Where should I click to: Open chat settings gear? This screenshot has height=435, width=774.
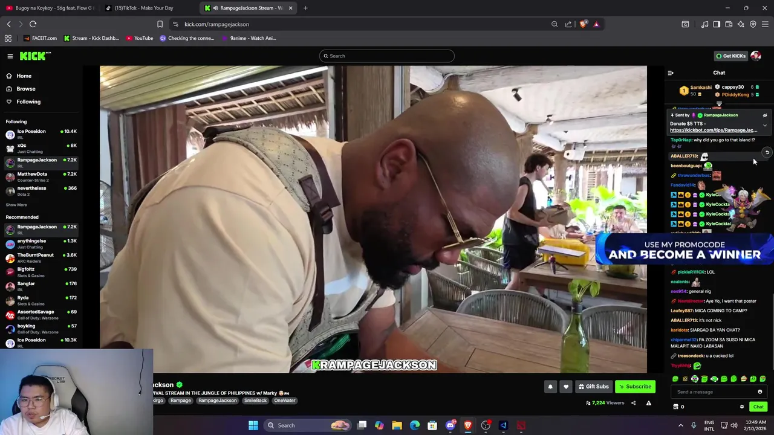742,407
